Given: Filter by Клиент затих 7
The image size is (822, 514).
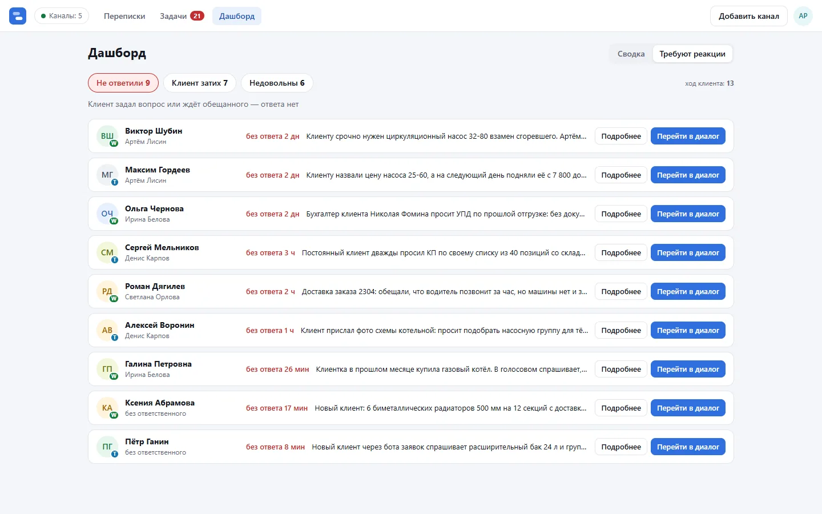Looking at the screenshot, I should 200,83.
